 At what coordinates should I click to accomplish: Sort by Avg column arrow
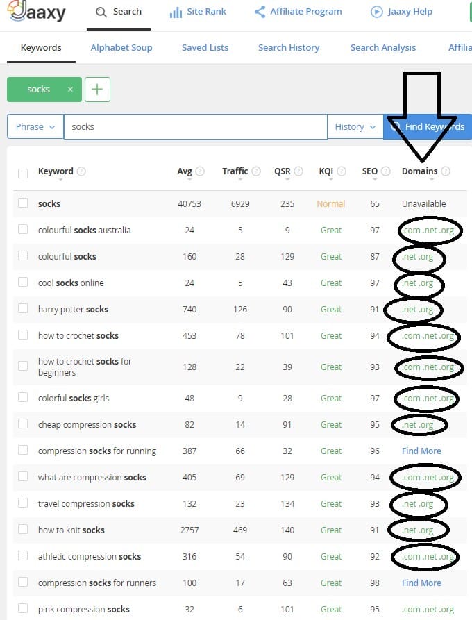coord(189,180)
